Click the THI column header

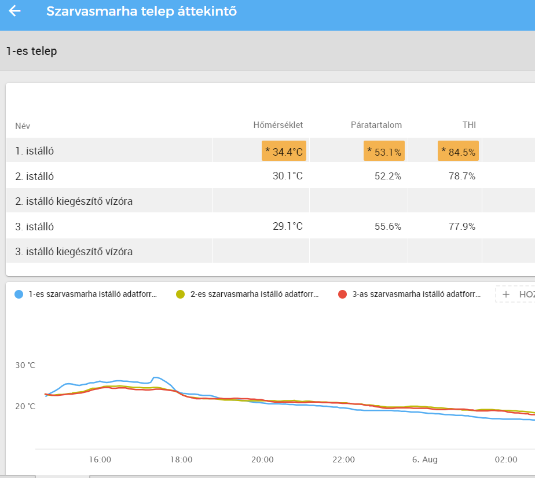pyautogui.click(x=469, y=125)
